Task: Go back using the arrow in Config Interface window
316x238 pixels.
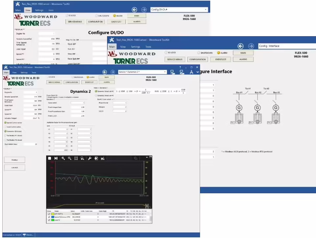Action: pyautogui.click(x=240, y=46)
